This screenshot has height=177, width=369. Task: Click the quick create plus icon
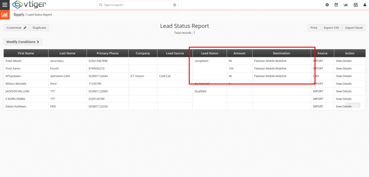[x=327, y=5]
